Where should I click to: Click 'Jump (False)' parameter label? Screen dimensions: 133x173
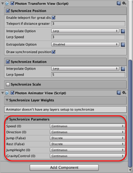click(16, 138)
